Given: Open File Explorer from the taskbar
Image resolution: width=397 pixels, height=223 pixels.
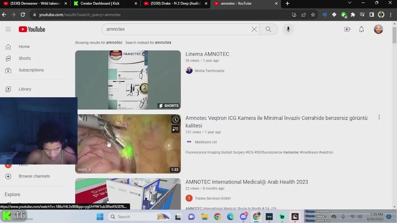Looking at the screenshot, I should point(204,216).
